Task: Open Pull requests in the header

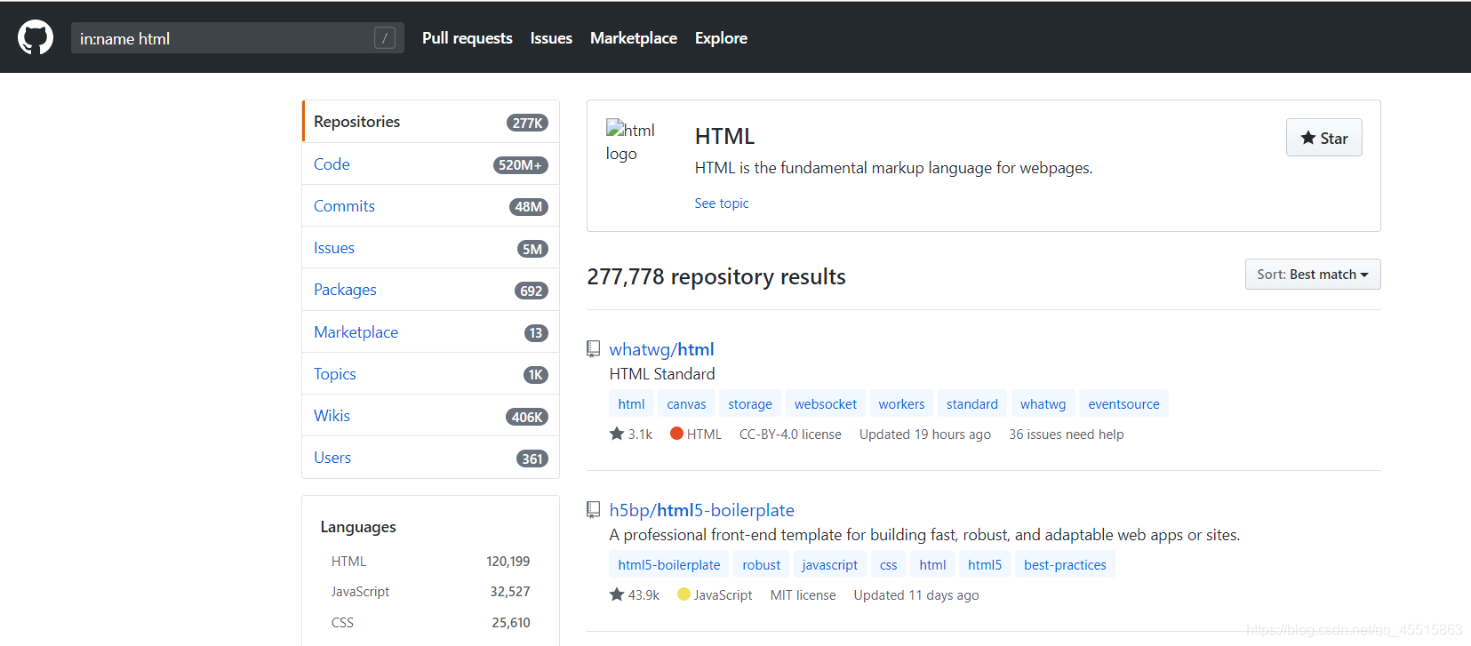Action: point(468,38)
